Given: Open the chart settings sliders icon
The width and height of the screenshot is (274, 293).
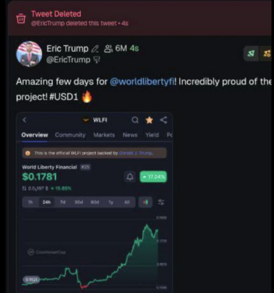Looking at the screenshot, I should click(161, 202).
